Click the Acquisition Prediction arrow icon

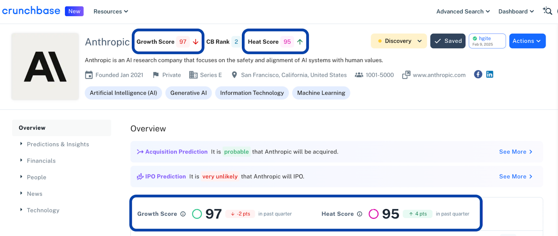point(140,152)
